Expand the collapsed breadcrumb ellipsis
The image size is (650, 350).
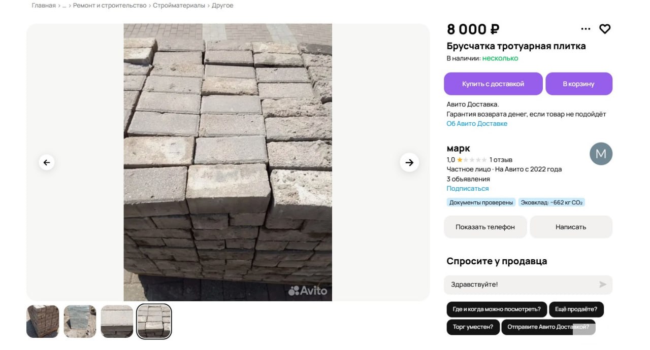64,6
